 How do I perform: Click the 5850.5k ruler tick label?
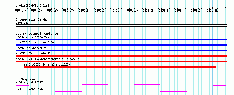(x=37, y=11)
